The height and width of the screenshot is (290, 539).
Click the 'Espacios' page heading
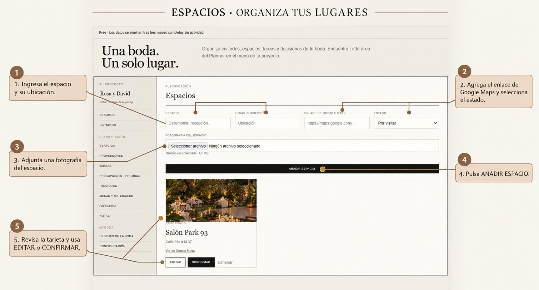pos(180,96)
